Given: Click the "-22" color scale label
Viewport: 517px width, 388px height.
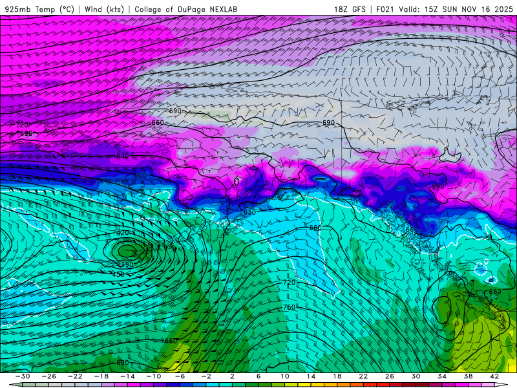Looking at the screenshot, I should (x=75, y=376).
